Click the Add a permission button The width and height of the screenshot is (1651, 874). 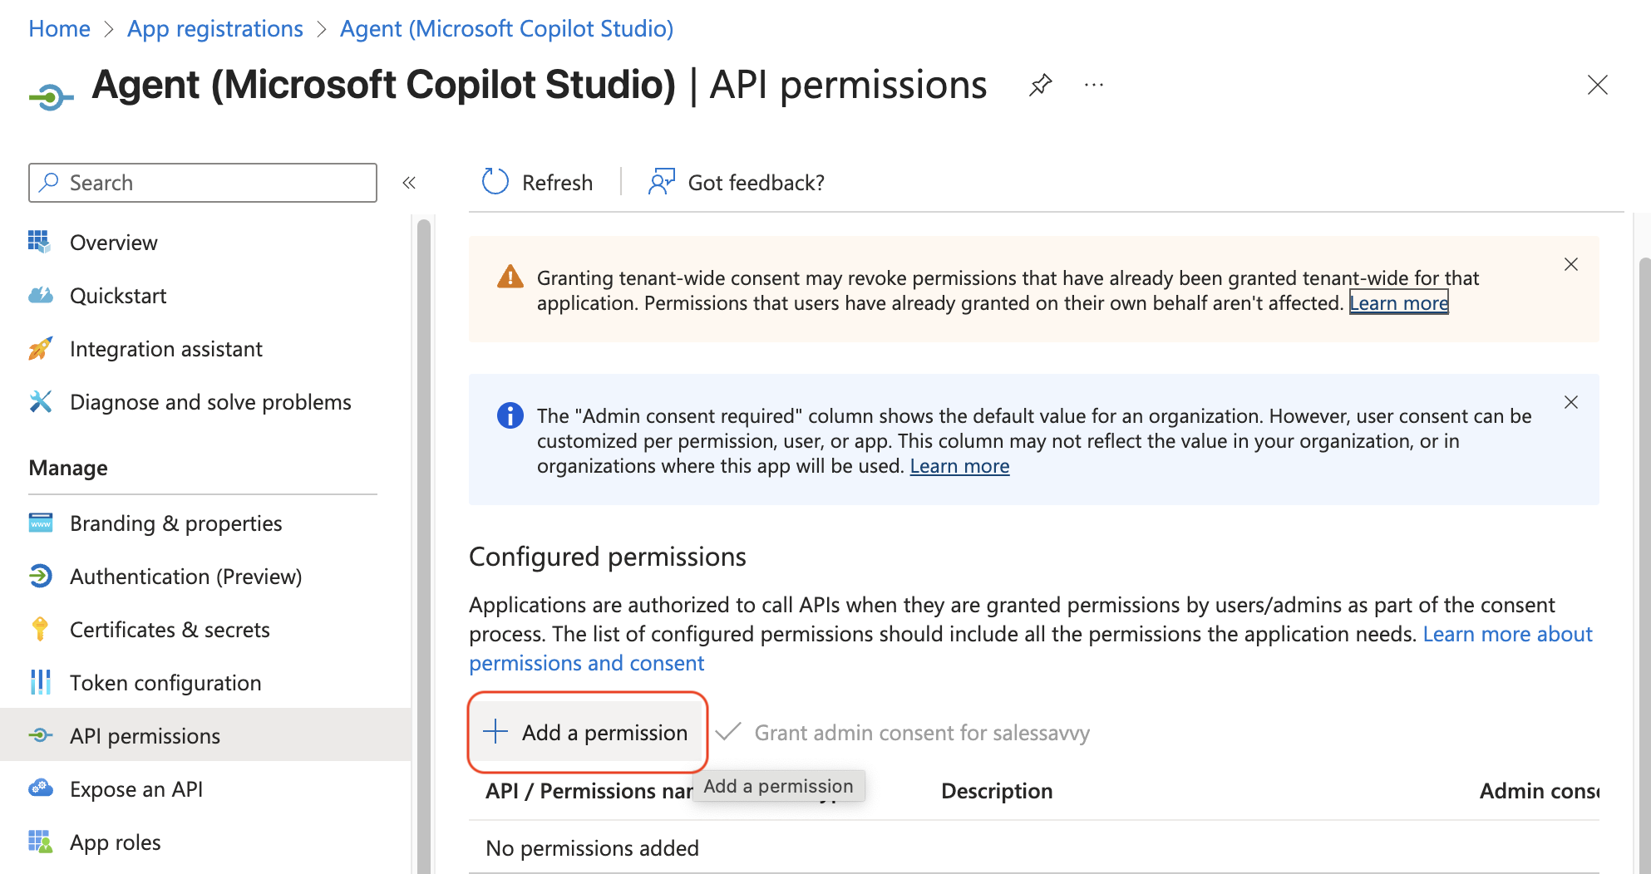(588, 733)
